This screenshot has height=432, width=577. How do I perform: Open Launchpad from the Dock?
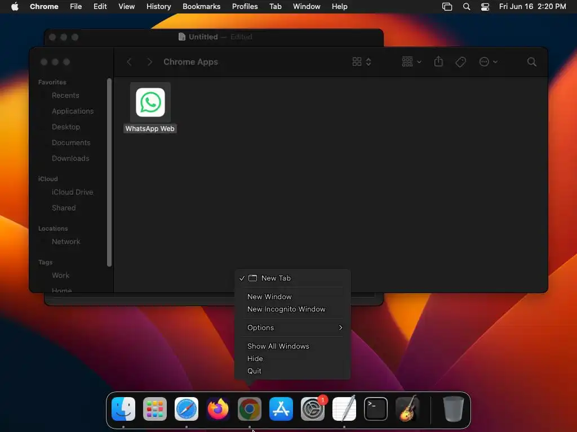pyautogui.click(x=155, y=409)
